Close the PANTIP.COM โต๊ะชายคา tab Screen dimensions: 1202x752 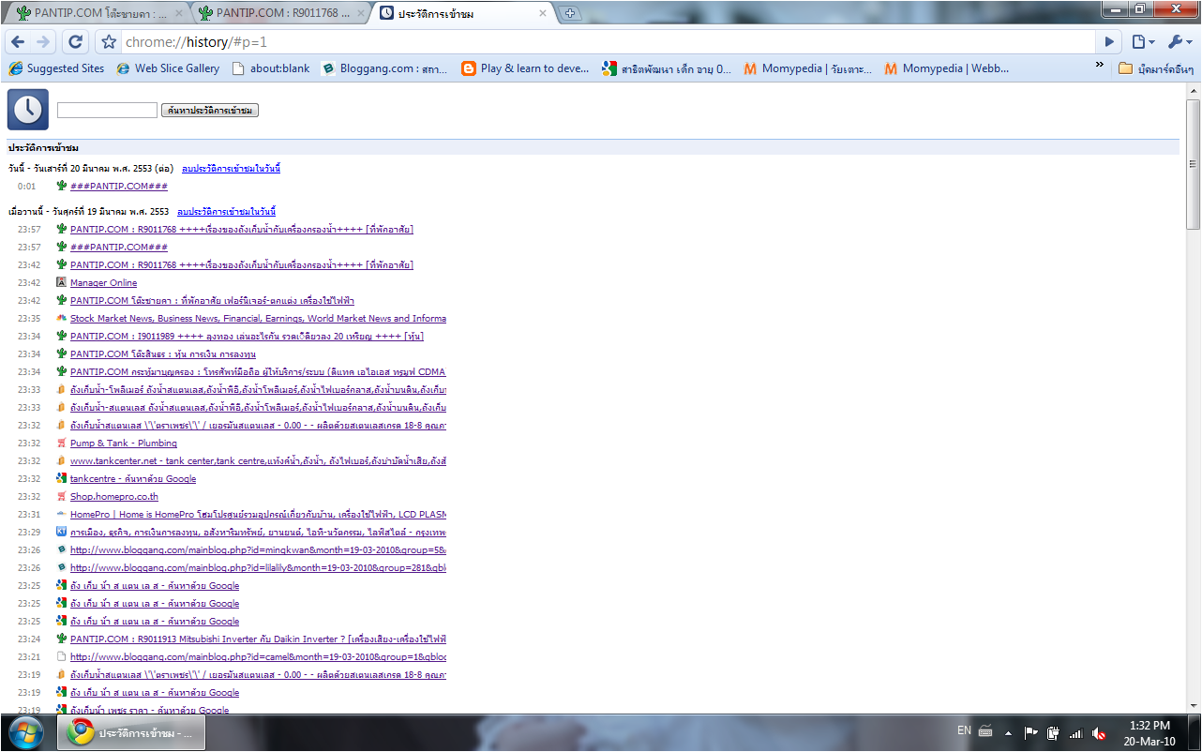(x=178, y=13)
